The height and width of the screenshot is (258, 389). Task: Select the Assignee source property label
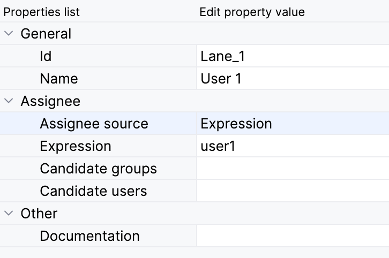pyautogui.click(x=94, y=124)
